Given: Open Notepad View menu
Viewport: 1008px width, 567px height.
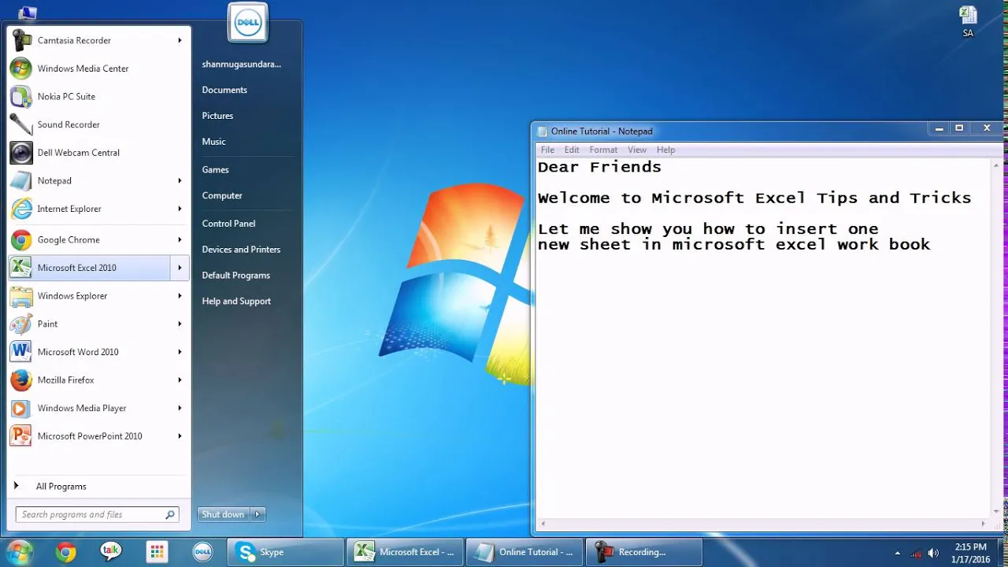Looking at the screenshot, I should 637,150.
